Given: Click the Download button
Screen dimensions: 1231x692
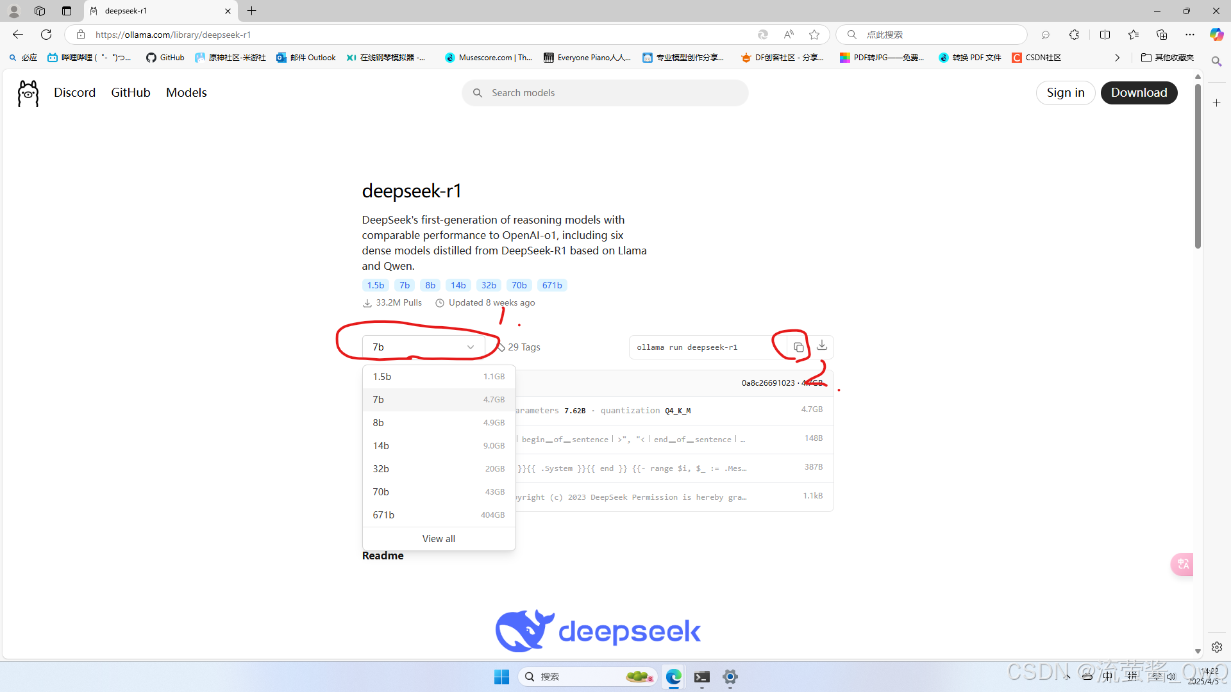Looking at the screenshot, I should point(1139,93).
